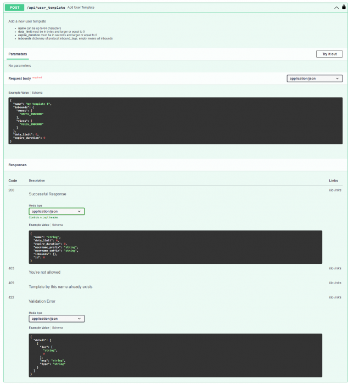The width and height of the screenshot is (348, 384).
Task: Click the 200 response example JSON block
Action: 176,247
